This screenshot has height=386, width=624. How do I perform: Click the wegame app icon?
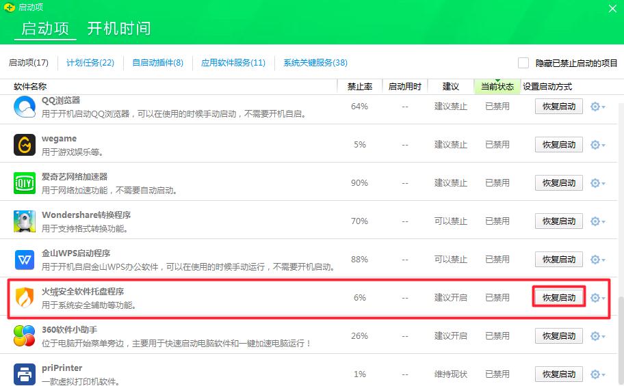[25, 144]
